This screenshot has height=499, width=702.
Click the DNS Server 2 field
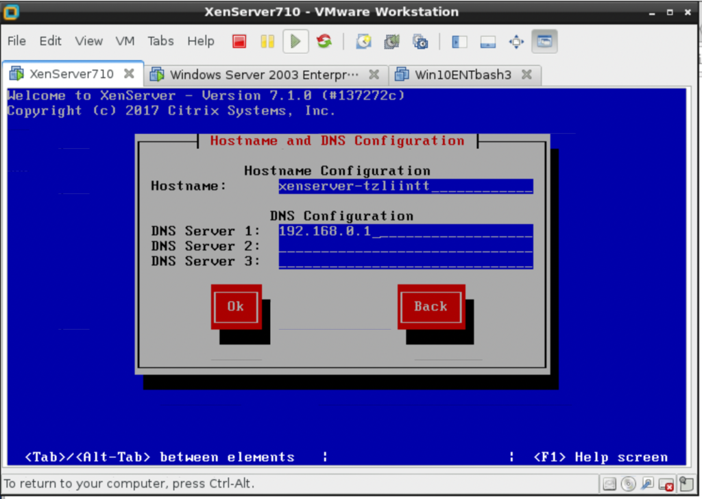[406, 246]
